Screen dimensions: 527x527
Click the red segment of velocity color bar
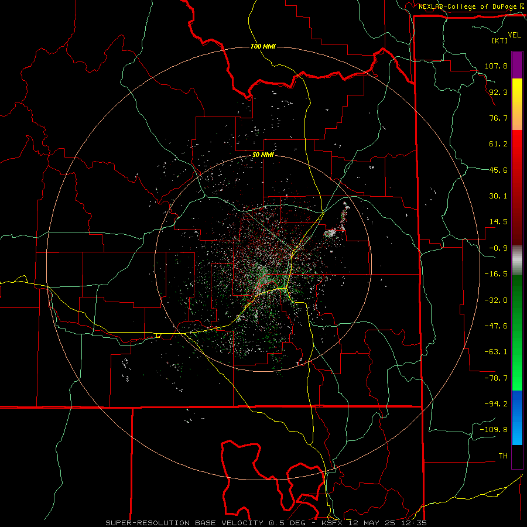[517, 187]
